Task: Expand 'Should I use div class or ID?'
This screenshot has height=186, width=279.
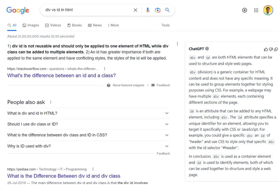Action: point(89,124)
